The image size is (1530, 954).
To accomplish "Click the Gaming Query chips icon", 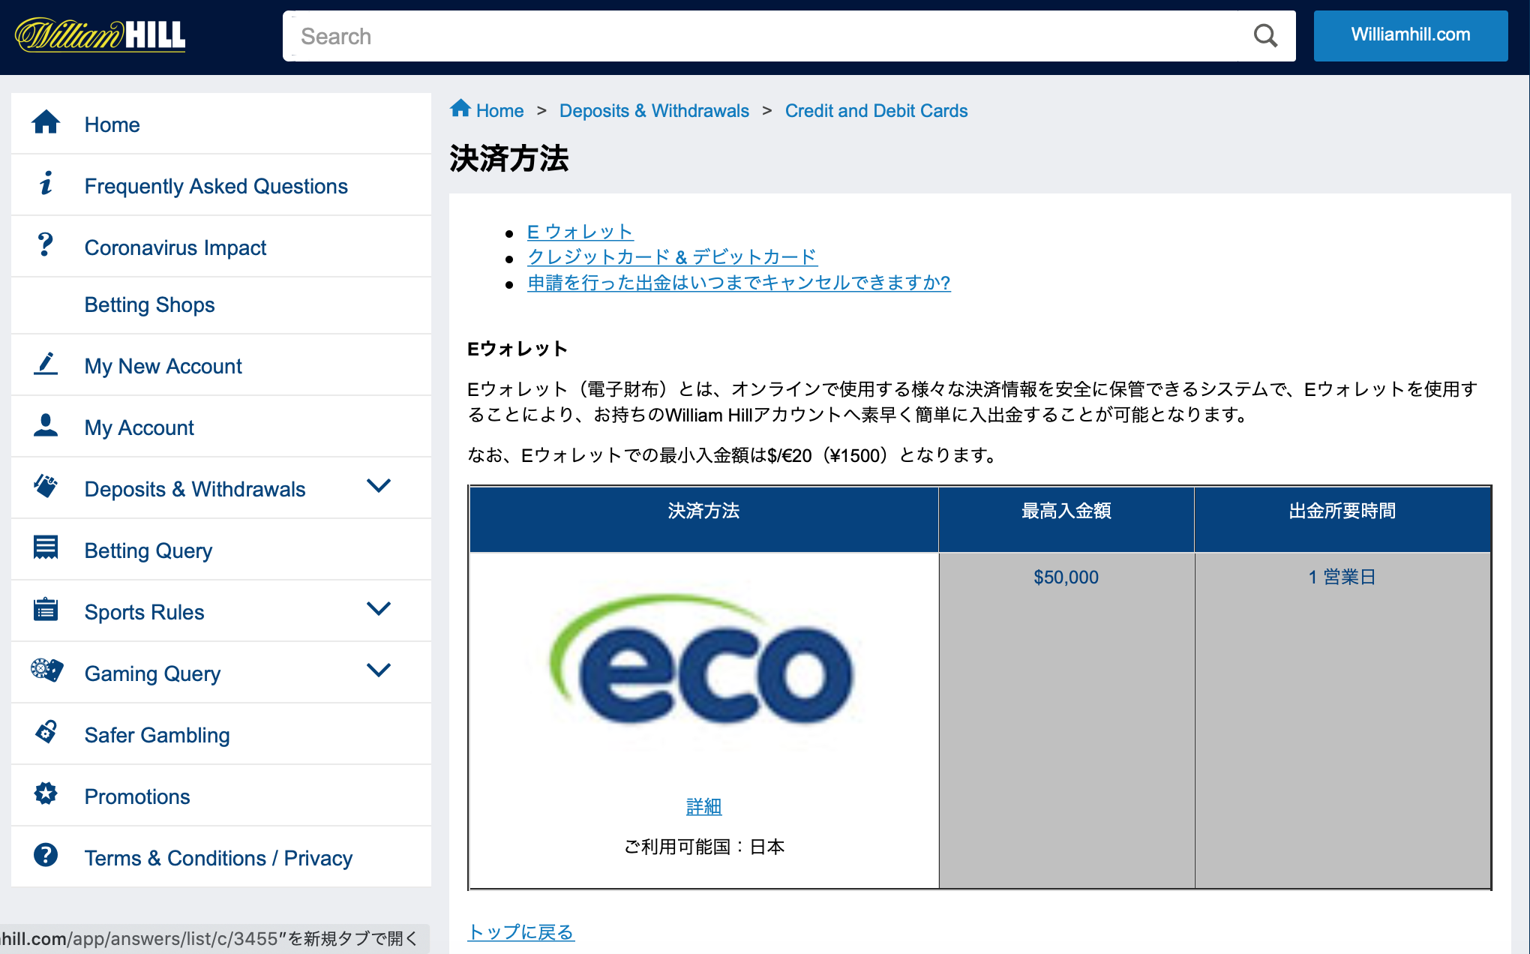I will [x=46, y=670].
